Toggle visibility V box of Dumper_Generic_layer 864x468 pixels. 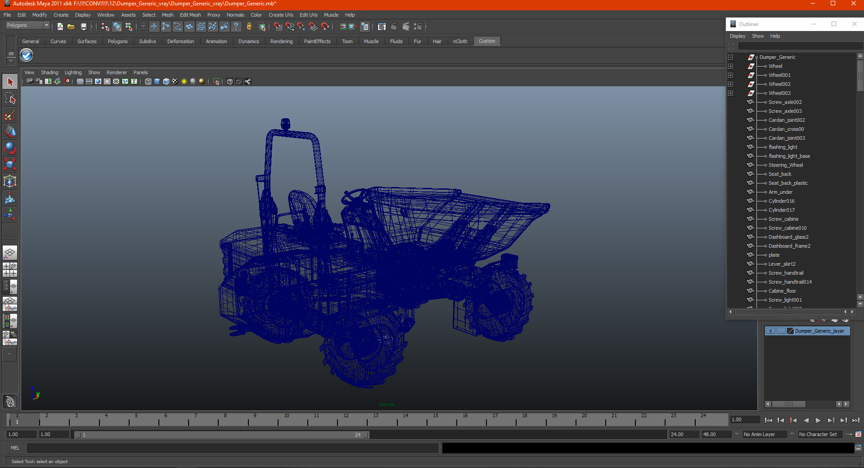point(770,331)
